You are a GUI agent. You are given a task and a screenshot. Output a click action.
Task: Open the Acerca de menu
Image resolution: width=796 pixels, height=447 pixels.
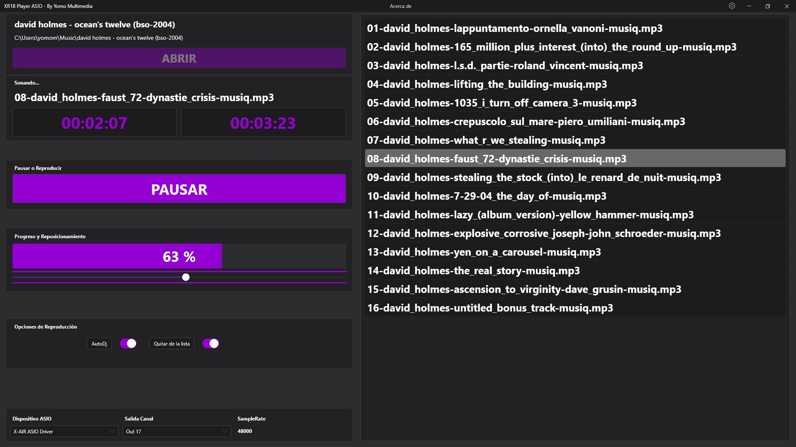pos(400,6)
